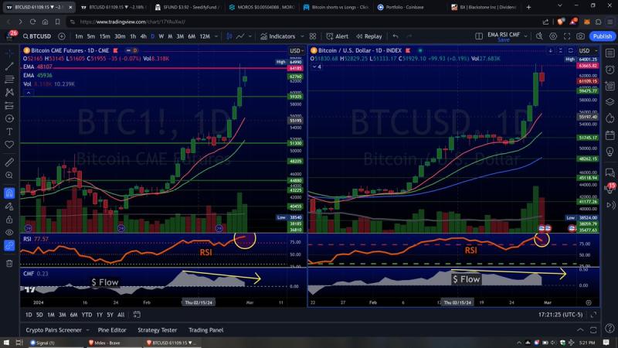Start bar Replay mode

point(369,36)
